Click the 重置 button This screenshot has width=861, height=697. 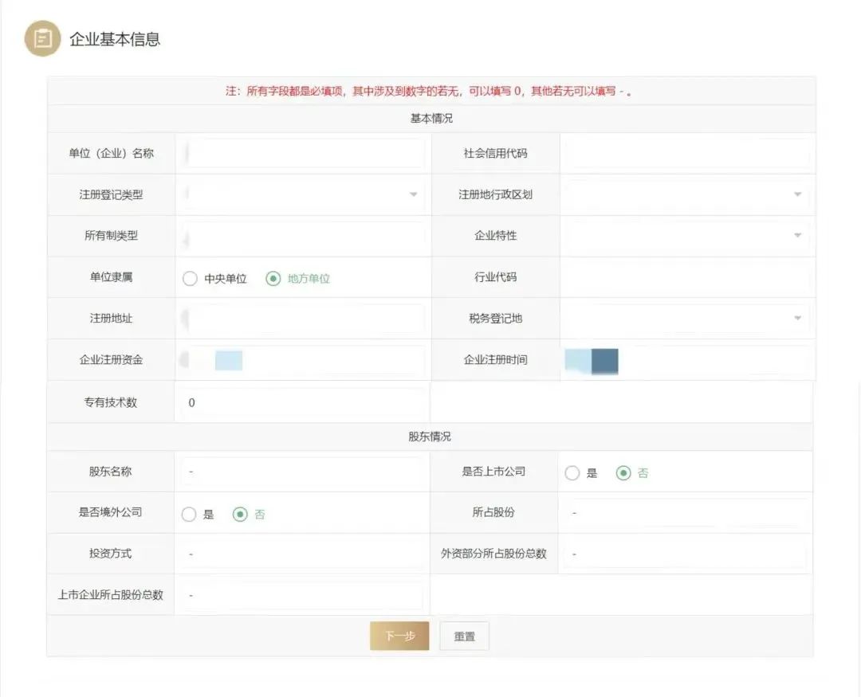pos(464,636)
